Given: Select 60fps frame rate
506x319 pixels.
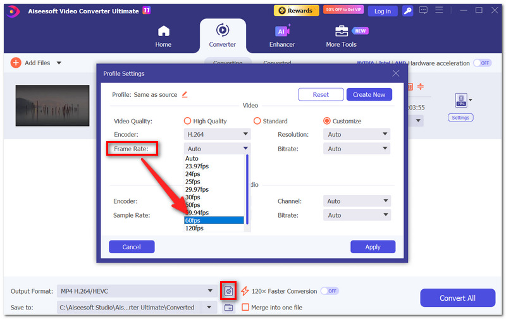Looking at the screenshot, I should [214, 220].
